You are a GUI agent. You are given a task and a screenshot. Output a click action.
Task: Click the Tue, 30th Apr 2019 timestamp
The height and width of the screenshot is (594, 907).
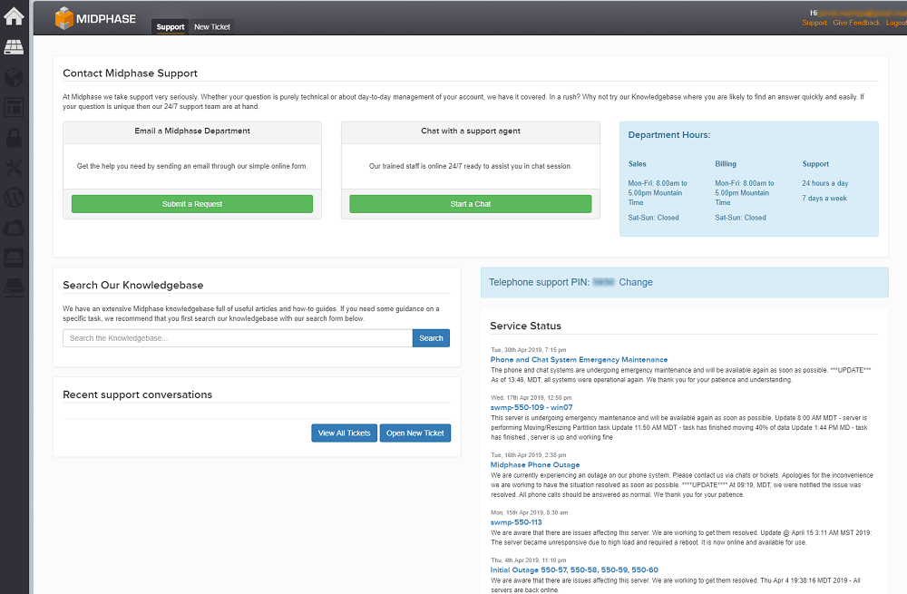click(528, 350)
